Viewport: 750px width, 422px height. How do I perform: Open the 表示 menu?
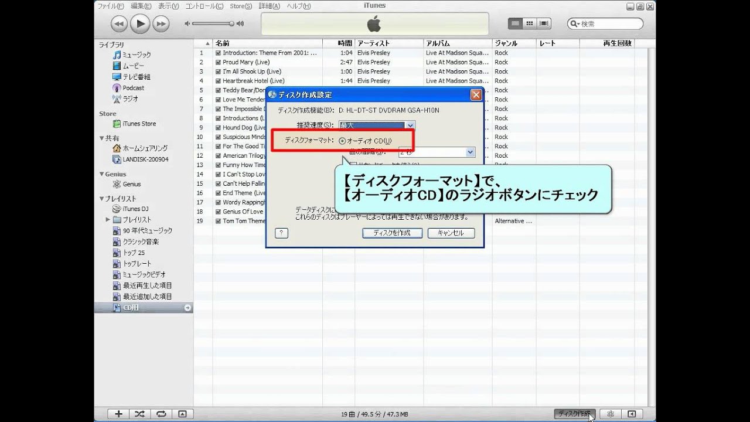coord(169,6)
